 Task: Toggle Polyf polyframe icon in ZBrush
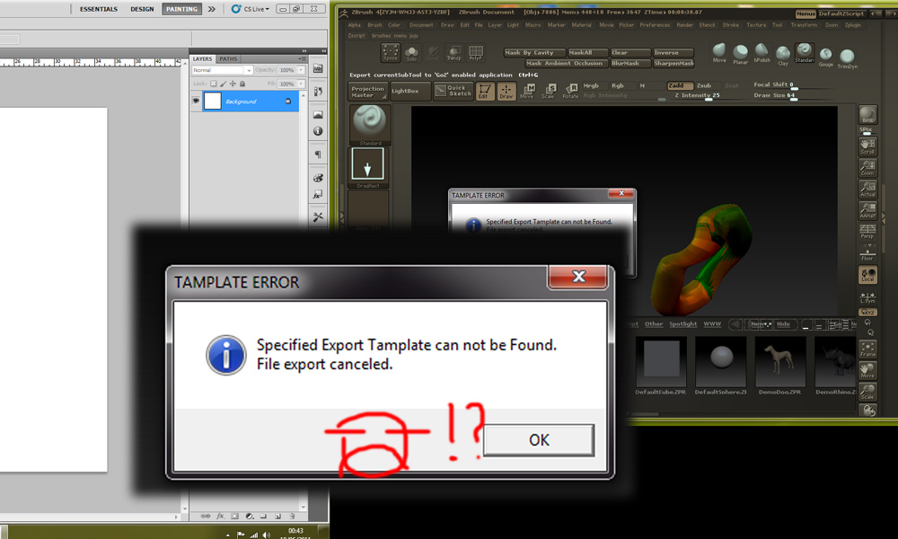pos(475,53)
